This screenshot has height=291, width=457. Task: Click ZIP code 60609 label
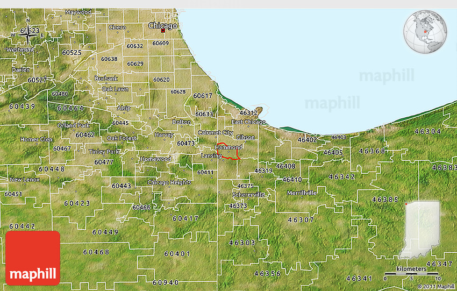tap(160, 43)
